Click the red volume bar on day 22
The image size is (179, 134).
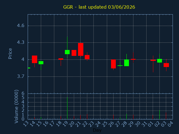point(87,117)
